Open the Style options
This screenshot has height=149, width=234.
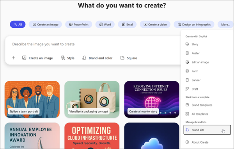click(68, 58)
